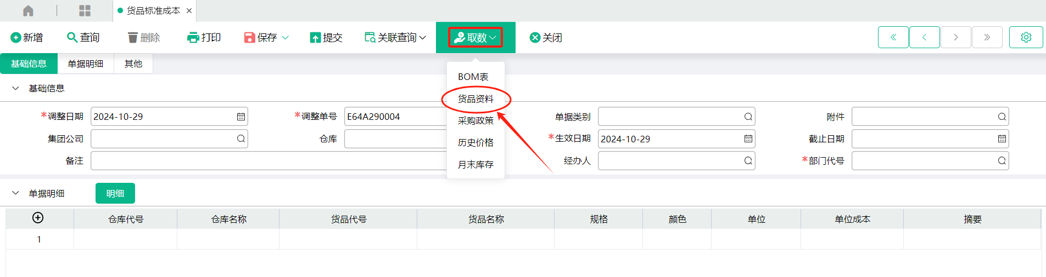Switch to the 单据明细 tab

[86, 64]
